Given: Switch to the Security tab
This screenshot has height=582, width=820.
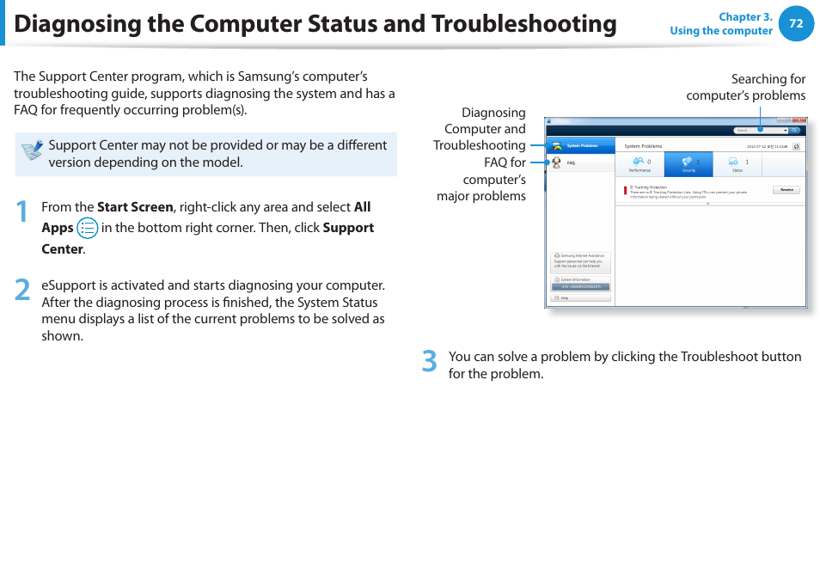Looking at the screenshot, I should click(688, 164).
